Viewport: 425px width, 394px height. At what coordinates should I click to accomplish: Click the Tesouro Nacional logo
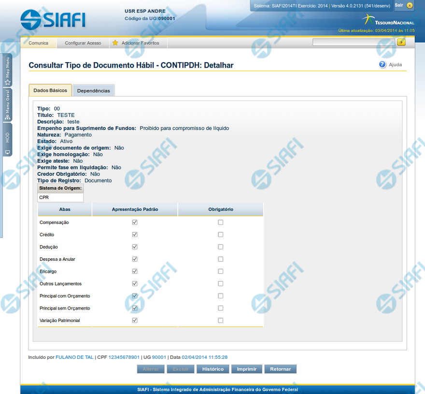pos(388,20)
